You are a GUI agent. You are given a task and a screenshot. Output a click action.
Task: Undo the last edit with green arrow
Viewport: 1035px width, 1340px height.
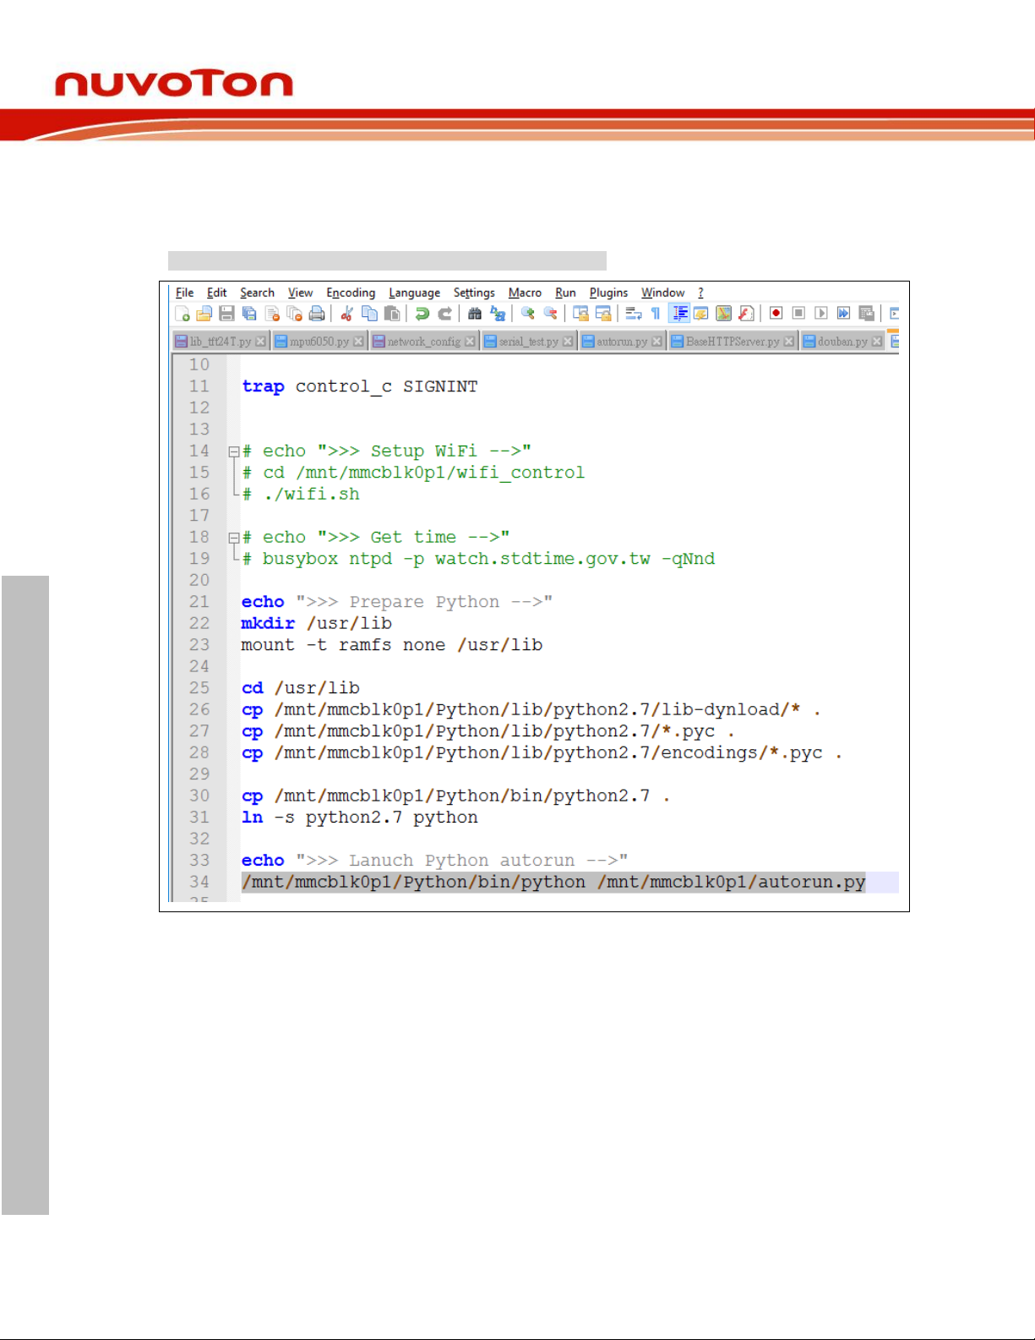point(422,314)
